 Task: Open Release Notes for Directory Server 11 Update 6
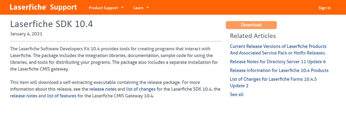tap(278, 62)
